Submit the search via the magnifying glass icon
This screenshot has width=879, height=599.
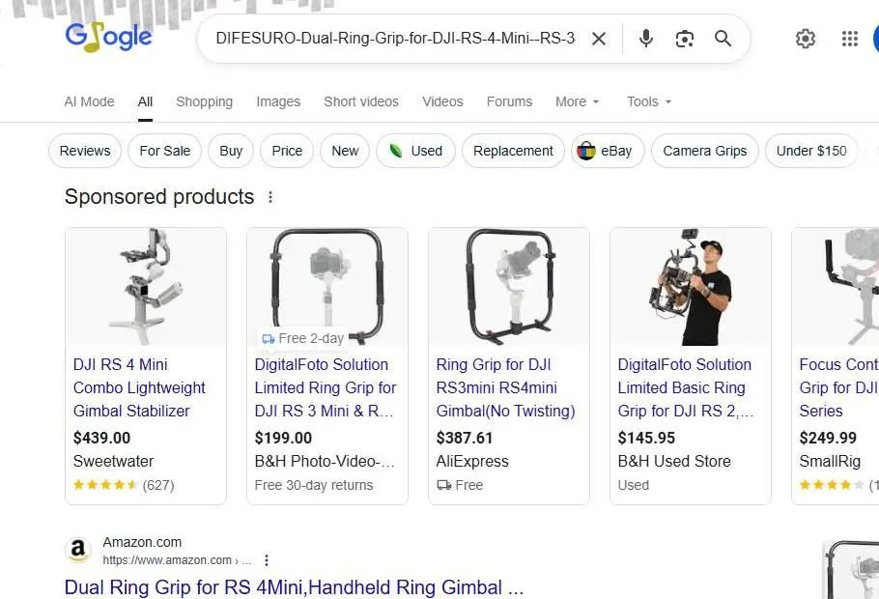coord(723,38)
